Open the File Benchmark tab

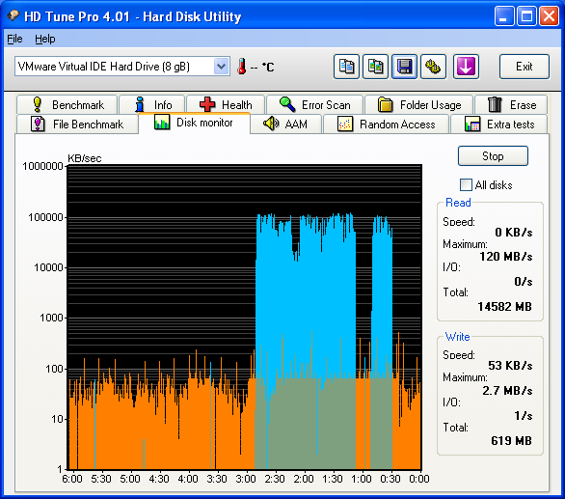pyautogui.click(x=77, y=125)
